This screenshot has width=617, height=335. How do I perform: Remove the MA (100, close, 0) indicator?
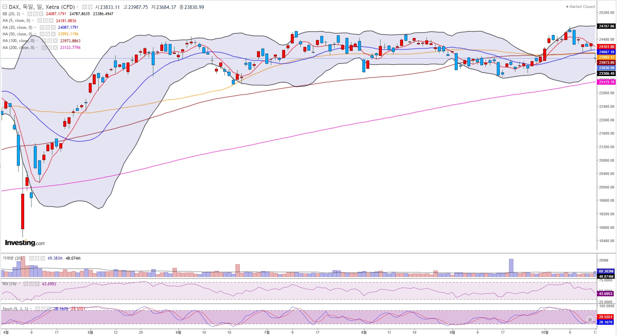[55, 41]
